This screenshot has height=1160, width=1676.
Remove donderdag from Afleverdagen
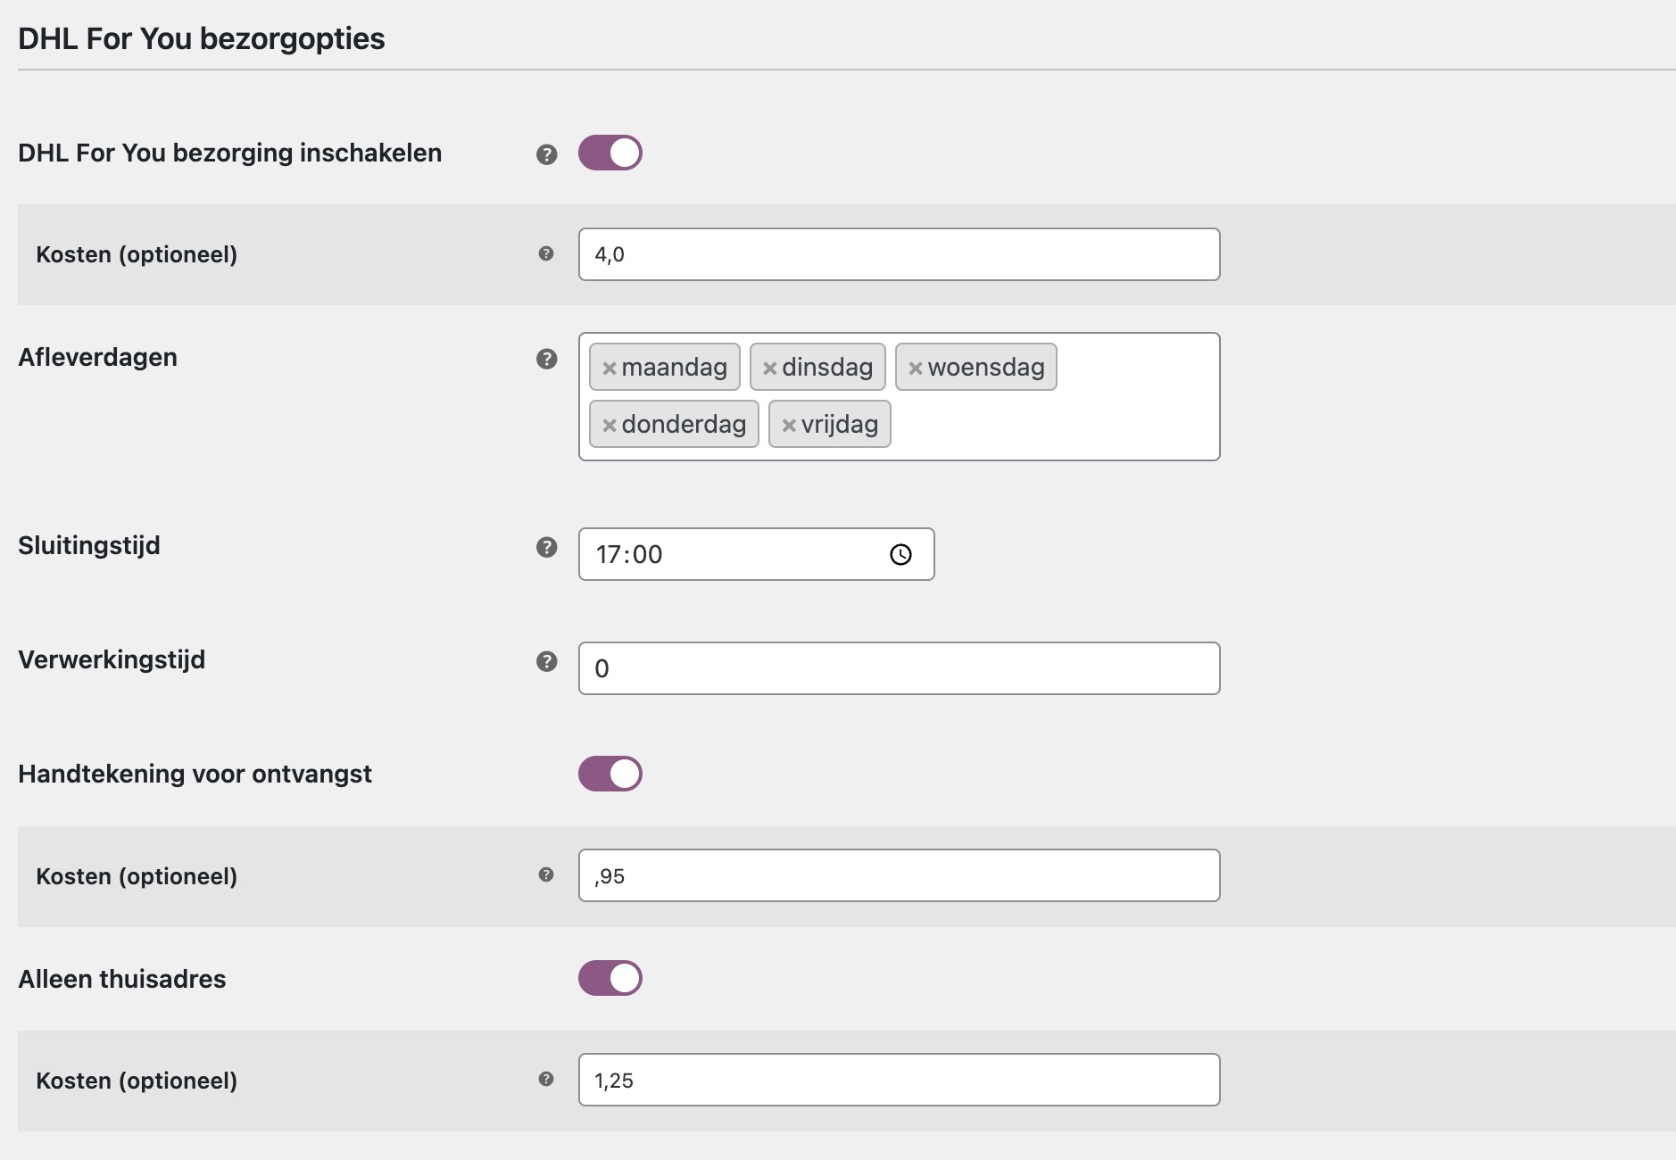[610, 425]
